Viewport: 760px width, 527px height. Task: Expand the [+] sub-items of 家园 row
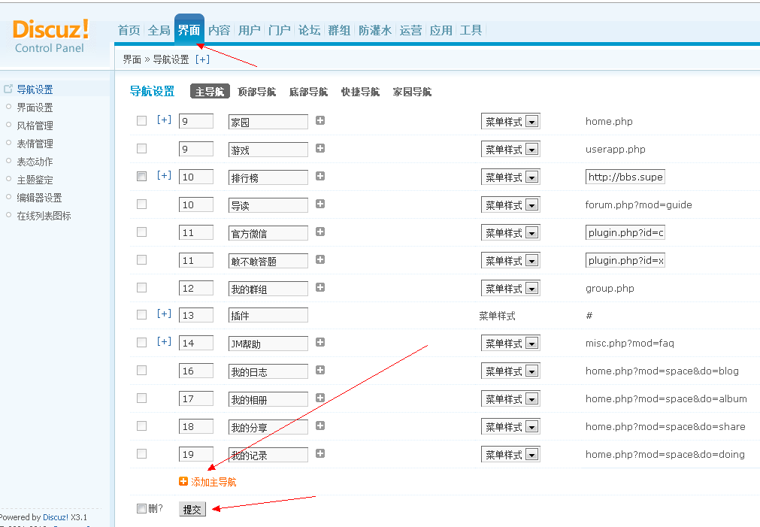tap(164, 120)
